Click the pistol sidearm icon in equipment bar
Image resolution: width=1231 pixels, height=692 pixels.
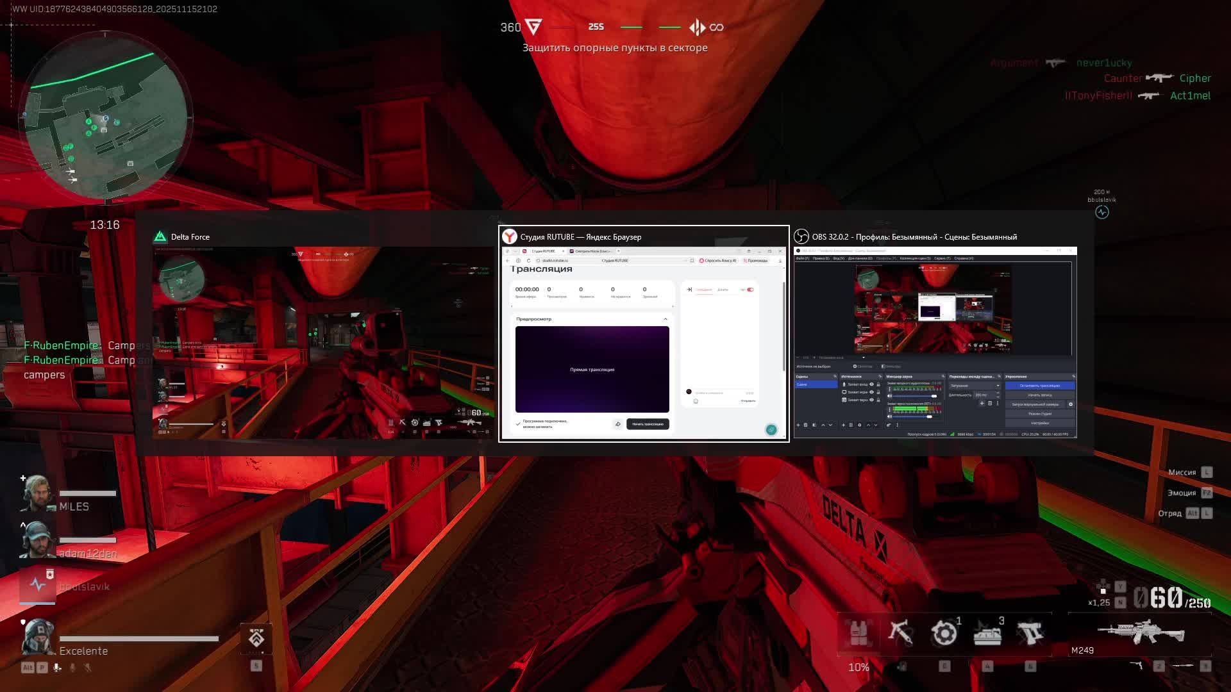point(1030,633)
